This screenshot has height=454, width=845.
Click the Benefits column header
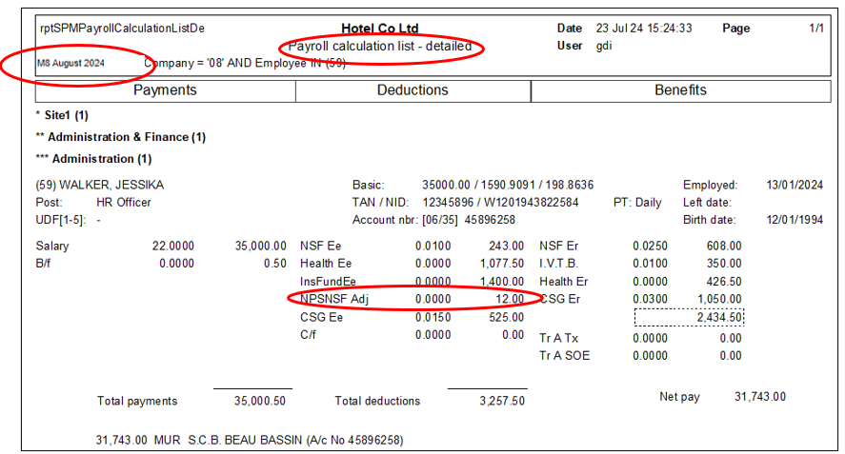coord(680,90)
